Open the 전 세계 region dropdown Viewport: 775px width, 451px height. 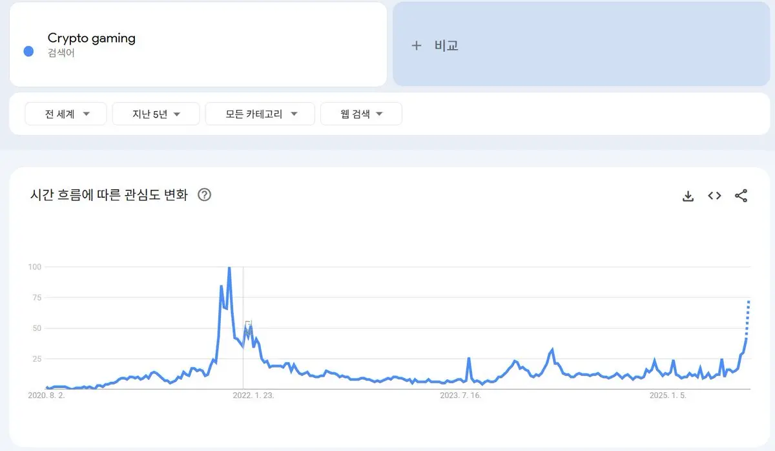coord(66,114)
